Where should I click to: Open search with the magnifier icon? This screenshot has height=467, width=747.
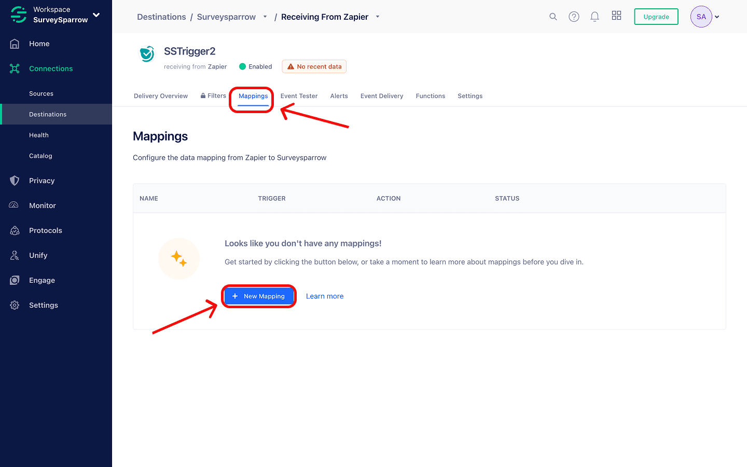point(553,17)
